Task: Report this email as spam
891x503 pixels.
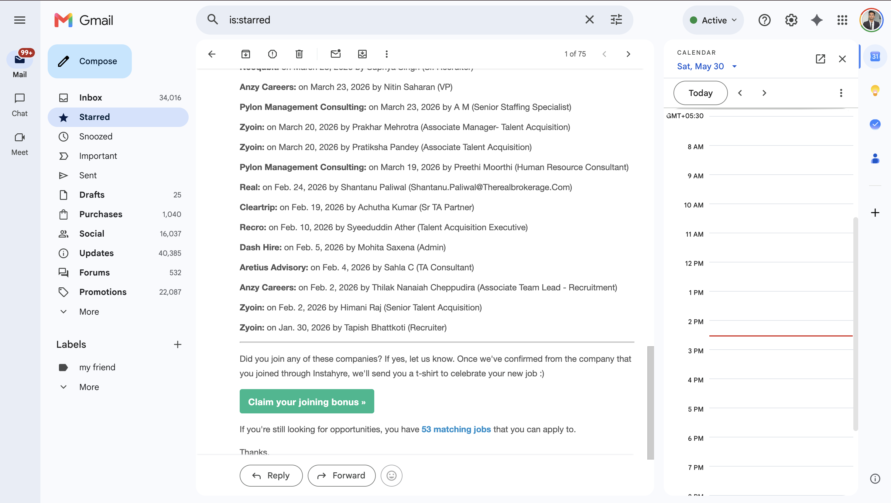Action: coord(272,54)
